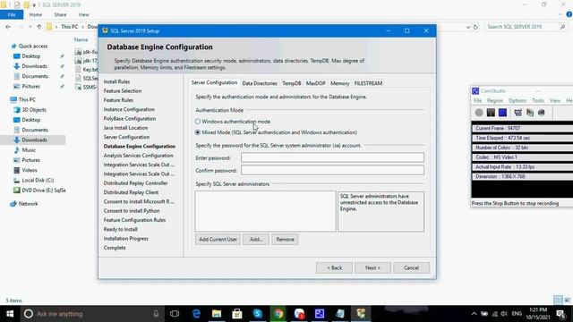Click CamStudio screen annotations icon
The height and width of the screenshot is (322, 573).
[517, 113]
